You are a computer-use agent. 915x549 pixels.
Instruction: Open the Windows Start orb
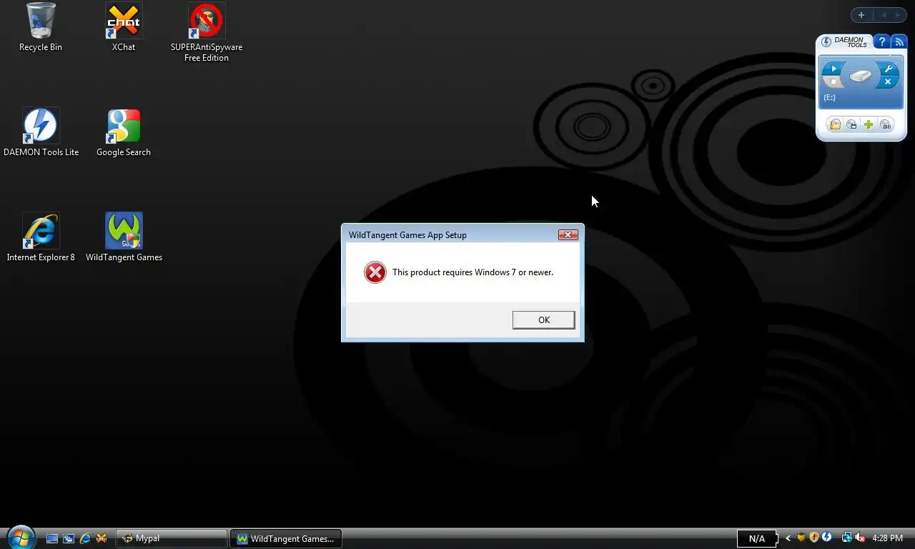(x=21, y=538)
